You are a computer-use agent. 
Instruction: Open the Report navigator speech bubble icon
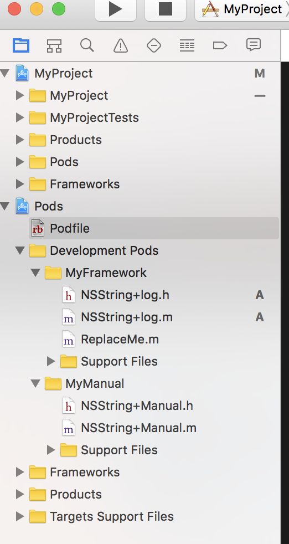[253, 45]
